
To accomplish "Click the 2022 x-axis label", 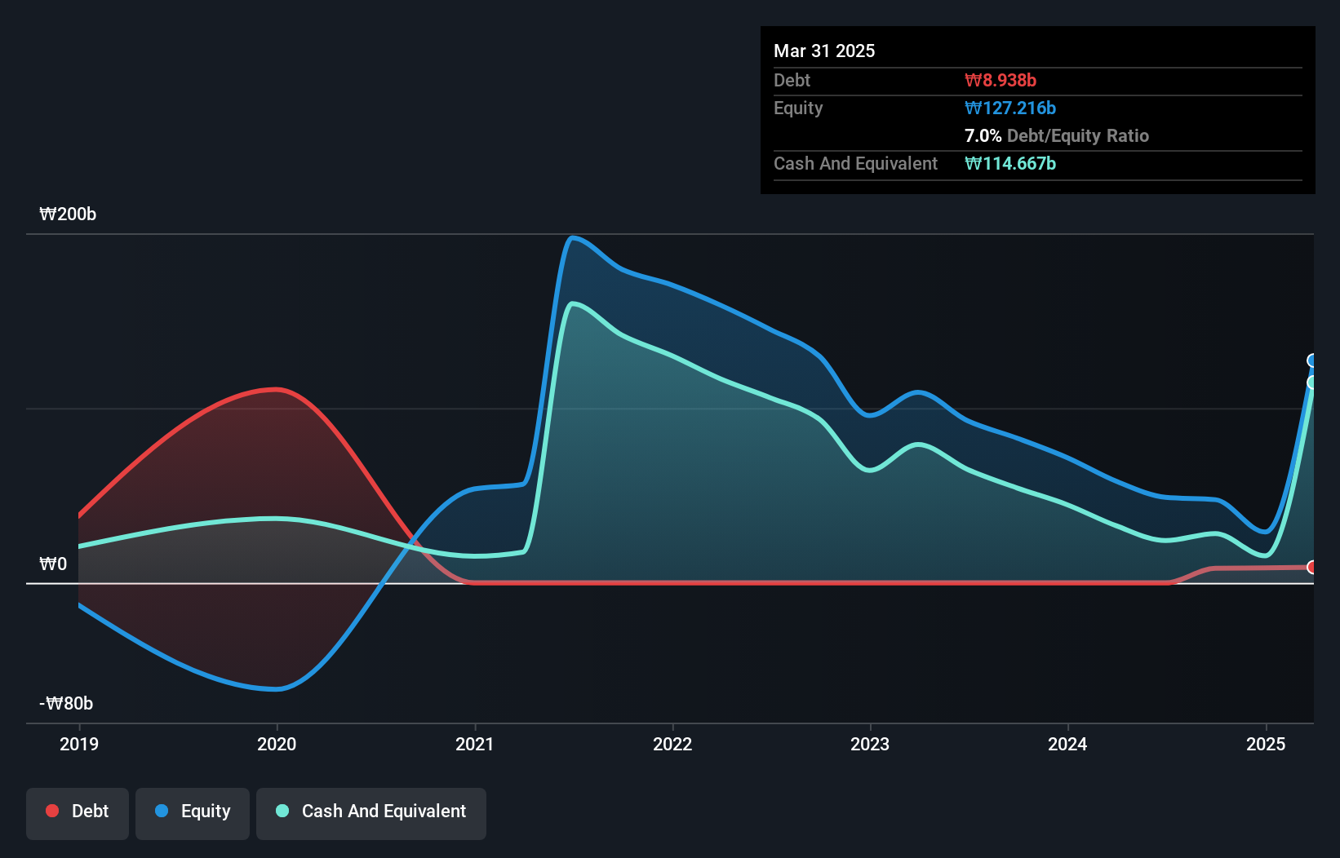I will point(672,744).
